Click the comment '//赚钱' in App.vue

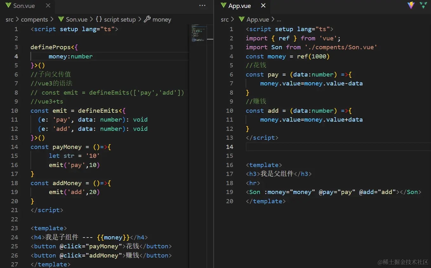click(x=256, y=101)
